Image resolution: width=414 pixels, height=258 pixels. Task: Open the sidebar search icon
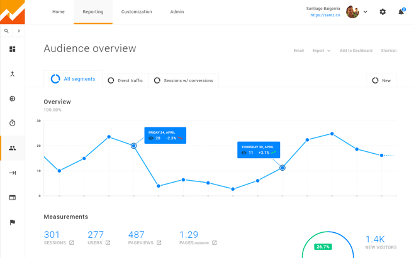pos(6,31)
